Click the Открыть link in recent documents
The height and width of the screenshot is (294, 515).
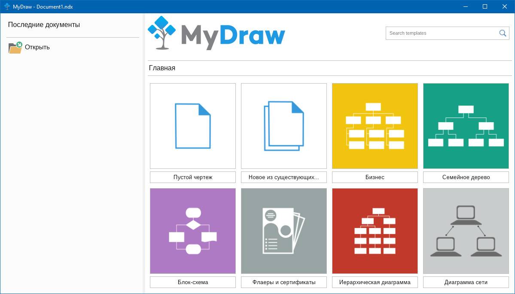click(37, 47)
